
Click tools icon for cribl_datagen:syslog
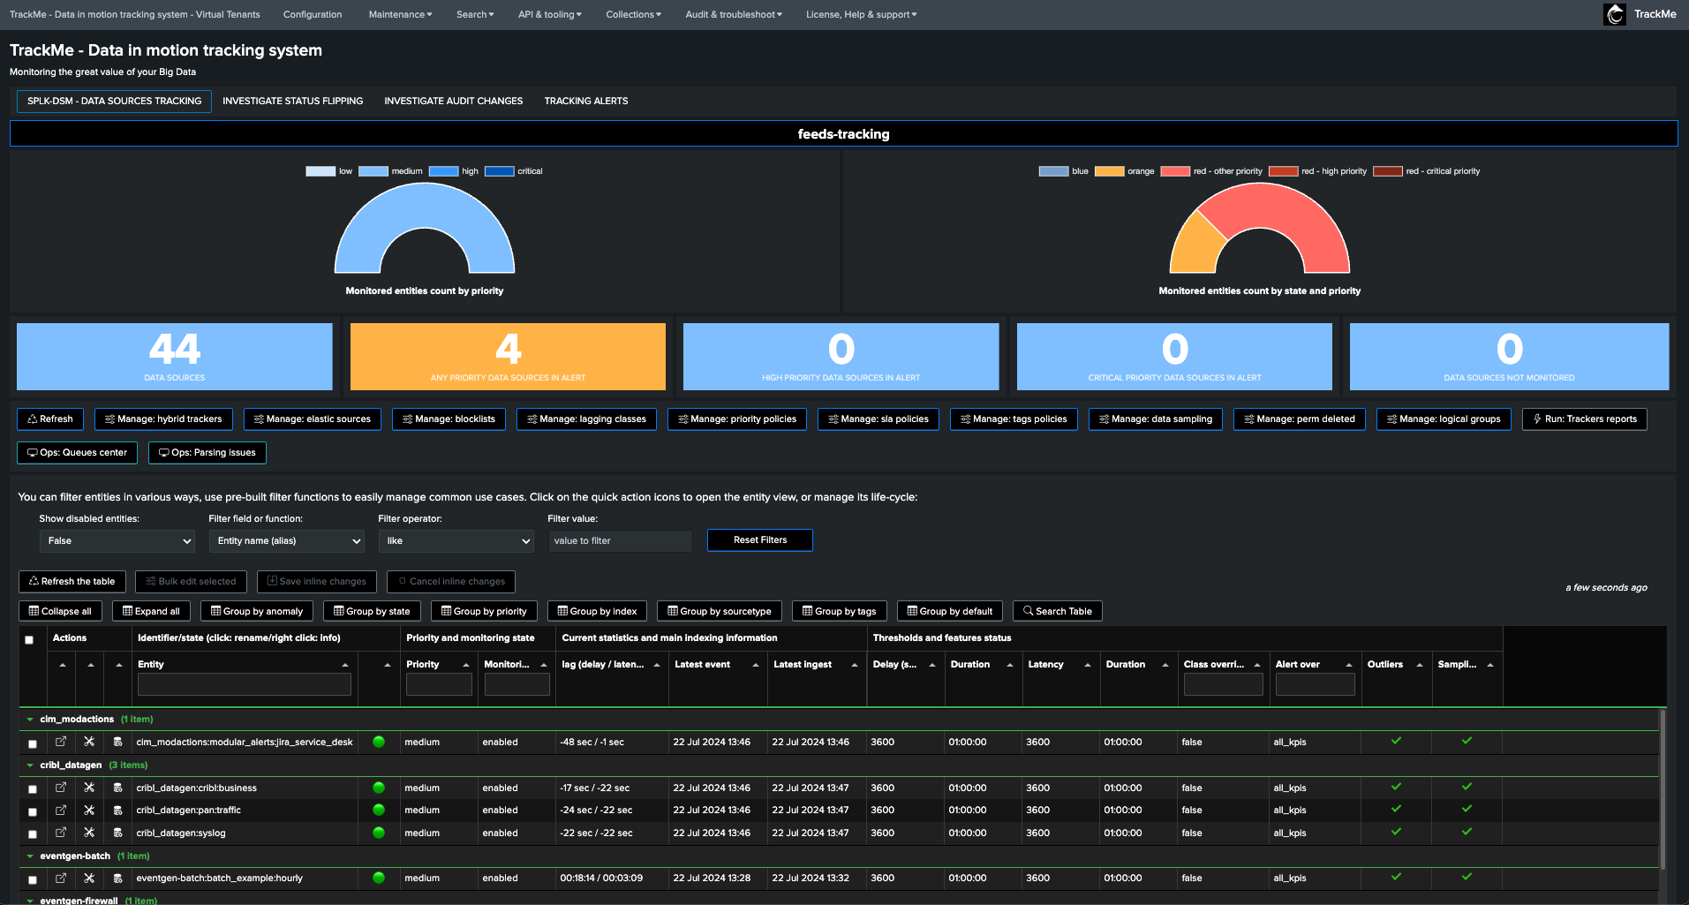point(89,833)
